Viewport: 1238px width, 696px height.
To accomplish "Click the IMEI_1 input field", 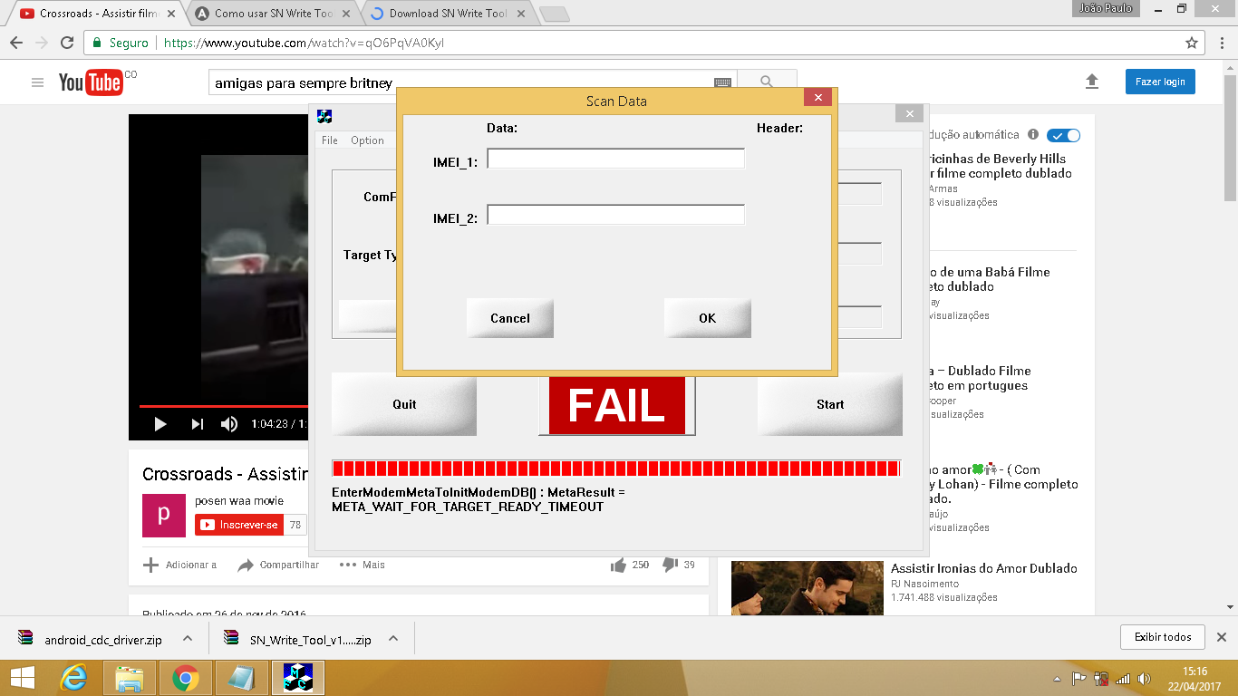I will point(615,159).
